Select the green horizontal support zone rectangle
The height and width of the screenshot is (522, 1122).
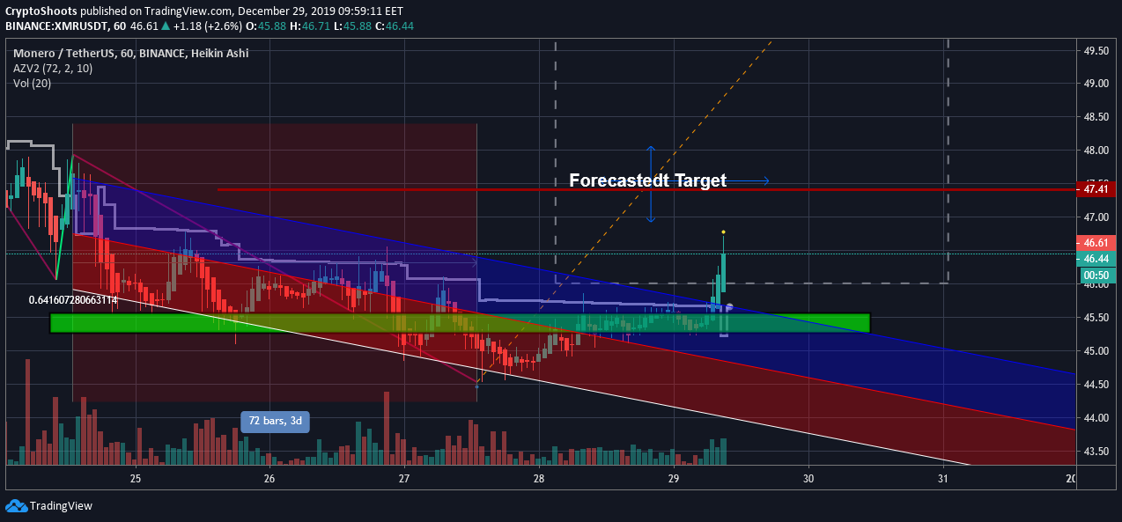coord(460,323)
